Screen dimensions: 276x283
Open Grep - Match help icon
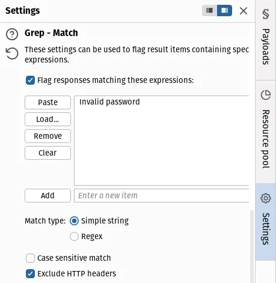coord(12,34)
